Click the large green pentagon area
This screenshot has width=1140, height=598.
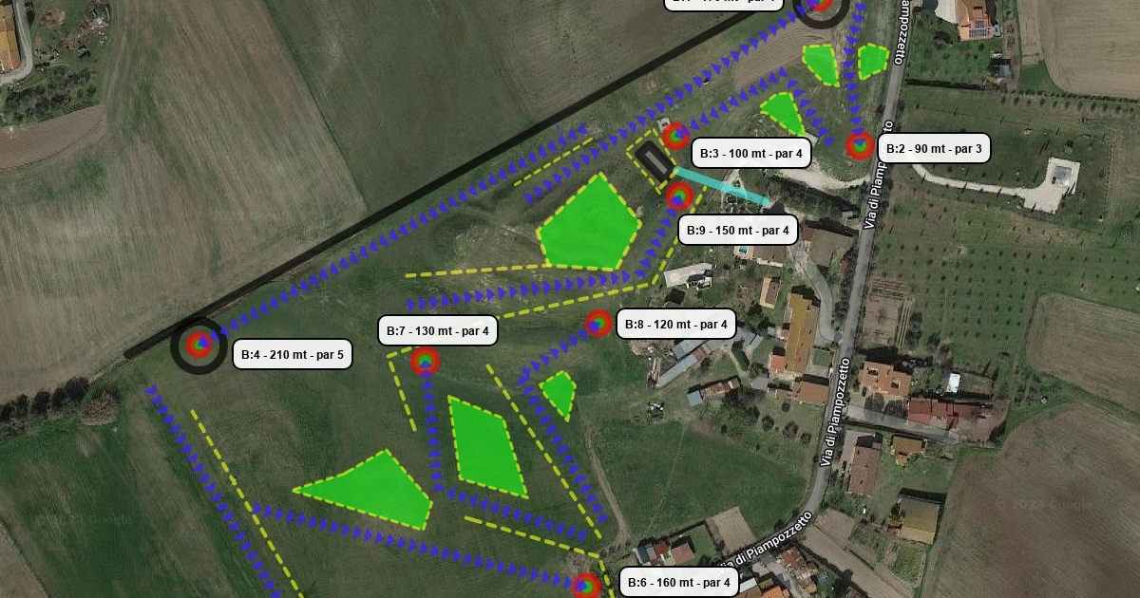[589, 223]
